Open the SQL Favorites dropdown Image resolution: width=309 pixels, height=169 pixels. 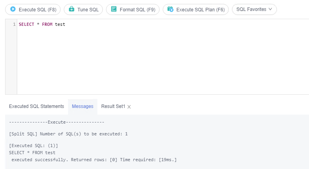tap(254, 9)
